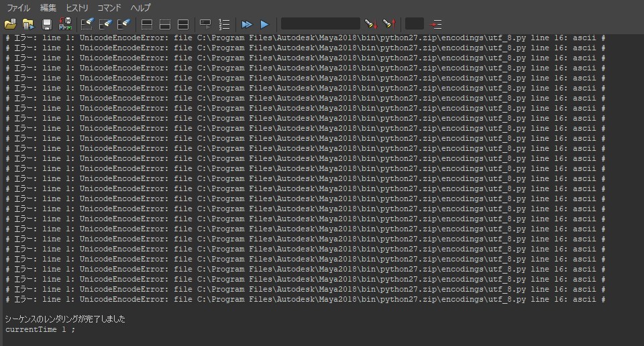Toggle Echo All Commands

coord(206,24)
